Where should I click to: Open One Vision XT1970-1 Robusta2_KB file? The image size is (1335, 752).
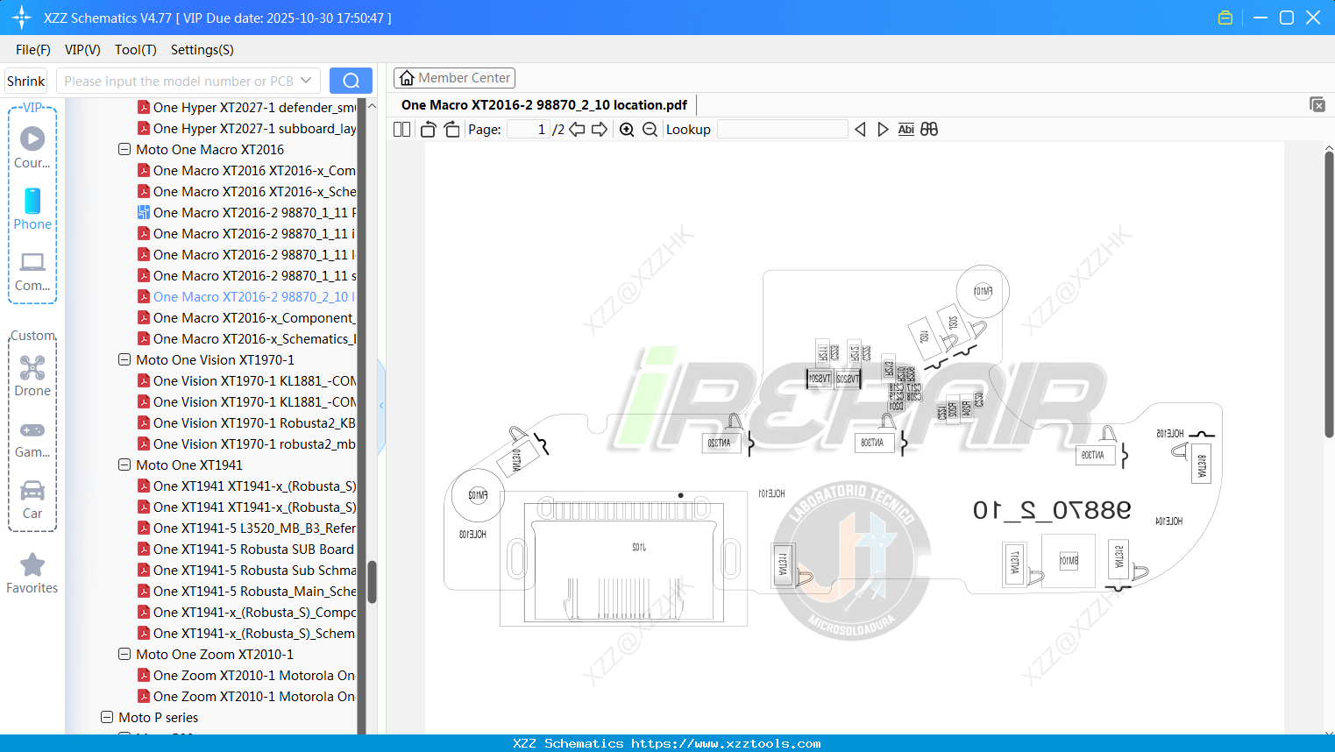(246, 422)
